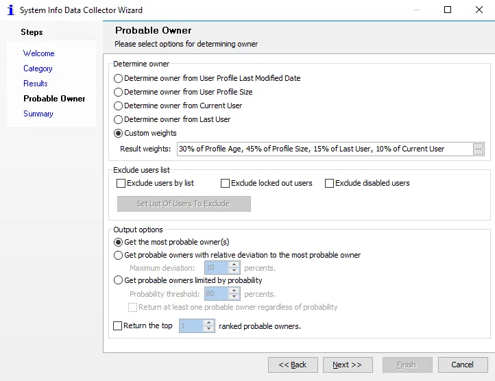Click Set List Of Users To Exclude button
This screenshot has height=381, width=495.
point(184,204)
